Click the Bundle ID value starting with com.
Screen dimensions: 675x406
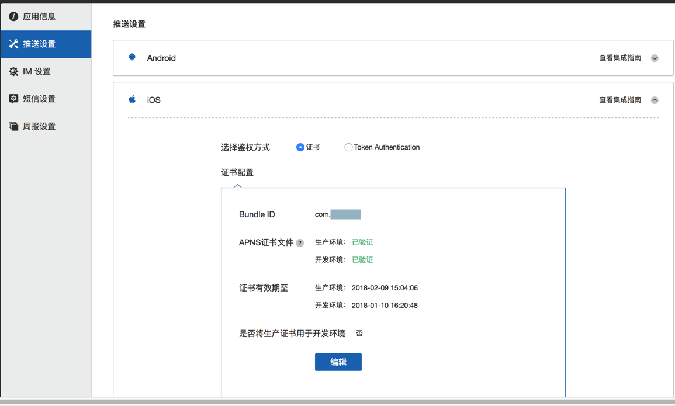(338, 214)
